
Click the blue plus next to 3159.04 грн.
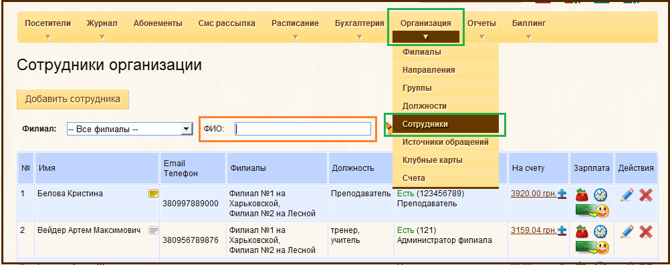pos(562,230)
